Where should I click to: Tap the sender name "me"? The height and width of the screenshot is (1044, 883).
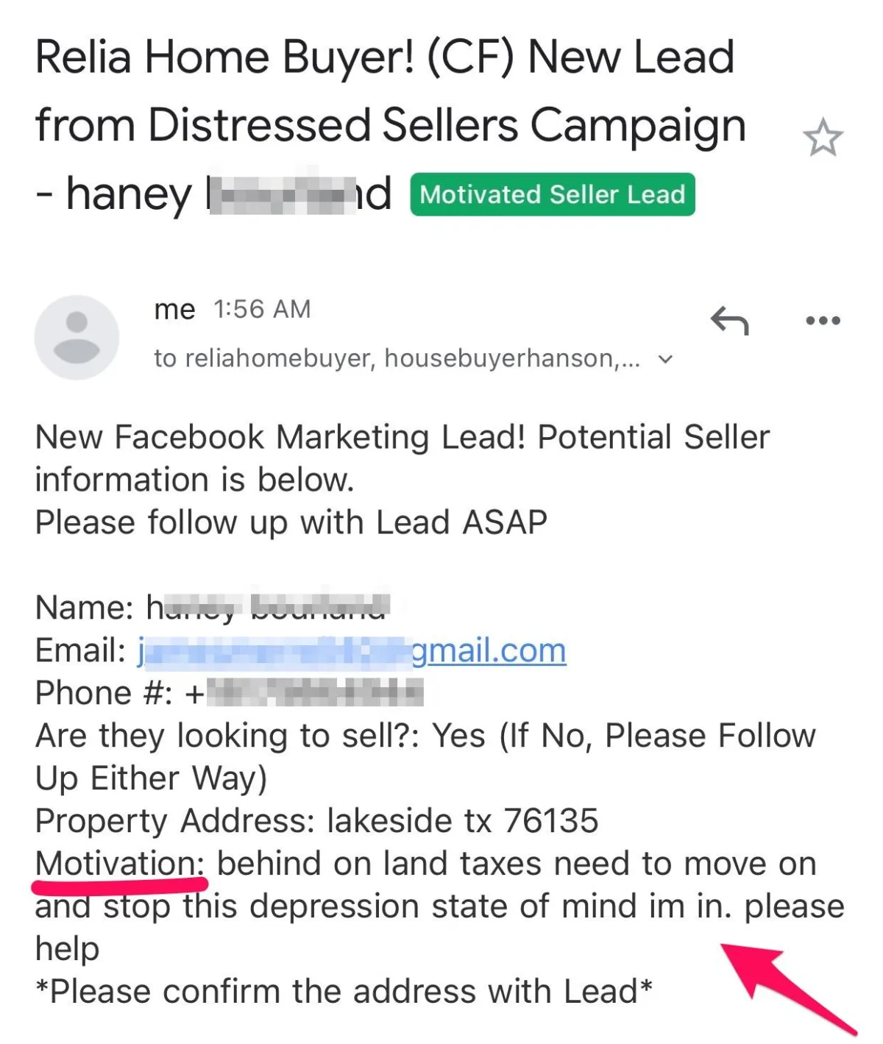click(x=174, y=310)
